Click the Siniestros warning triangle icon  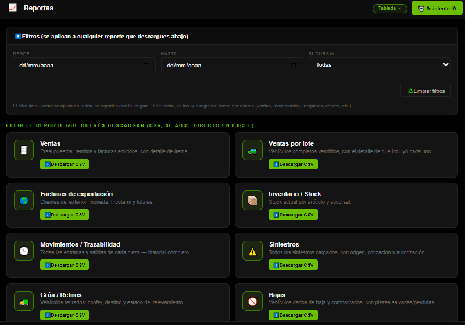click(x=252, y=251)
